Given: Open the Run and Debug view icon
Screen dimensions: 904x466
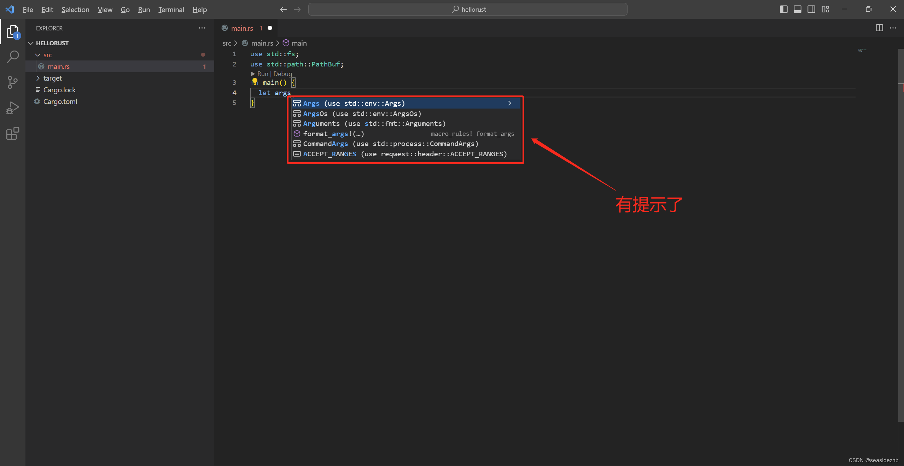Looking at the screenshot, I should click(13, 108).
